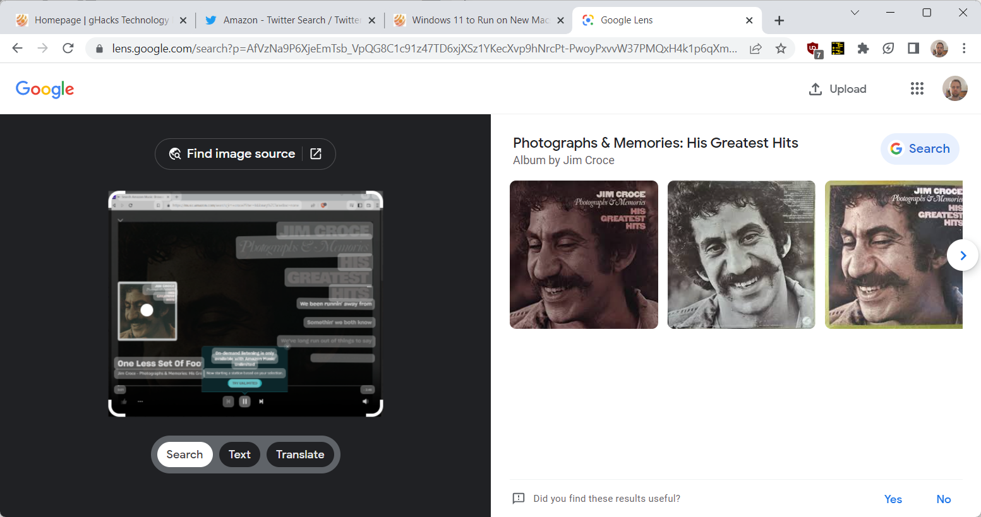Open Chrome profile avatar in toolbar
981x517 pixels.
[x=939, y=49]
